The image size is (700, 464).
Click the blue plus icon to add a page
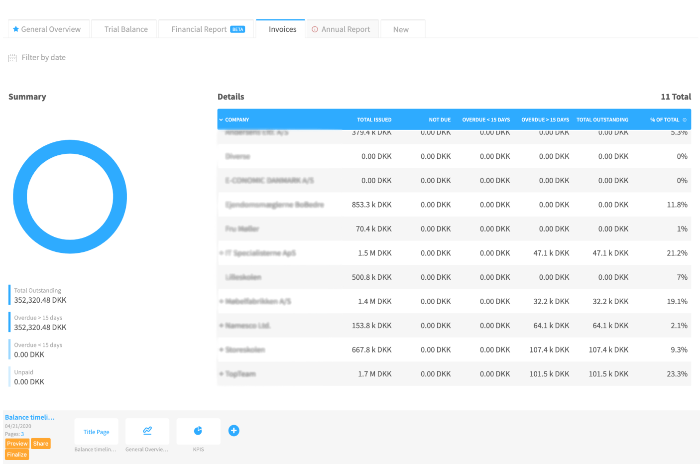click(x=234, y=430)
